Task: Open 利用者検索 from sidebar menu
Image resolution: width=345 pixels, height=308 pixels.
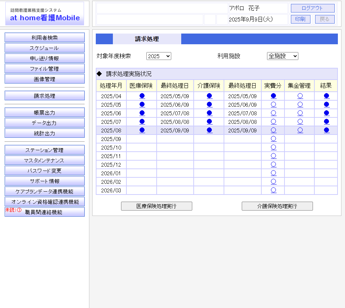Action: click(45, 37)
